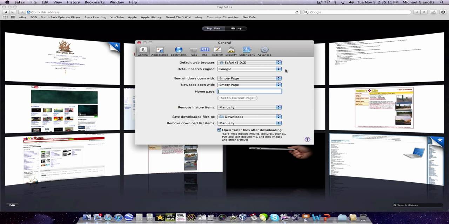
Task: Open the Extensions preferences pane
Action: point(247,51)
